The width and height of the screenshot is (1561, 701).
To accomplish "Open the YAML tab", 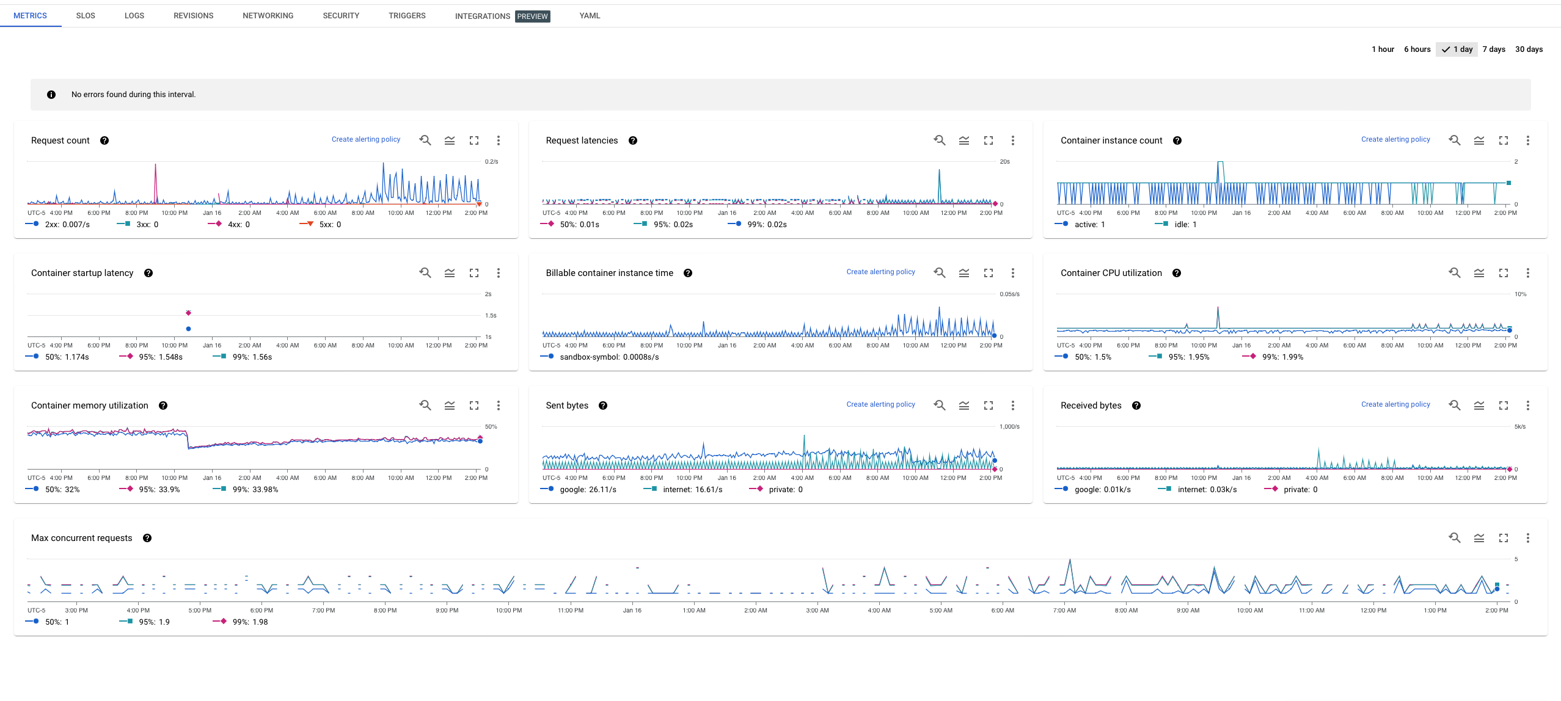I will click(590, 16).
